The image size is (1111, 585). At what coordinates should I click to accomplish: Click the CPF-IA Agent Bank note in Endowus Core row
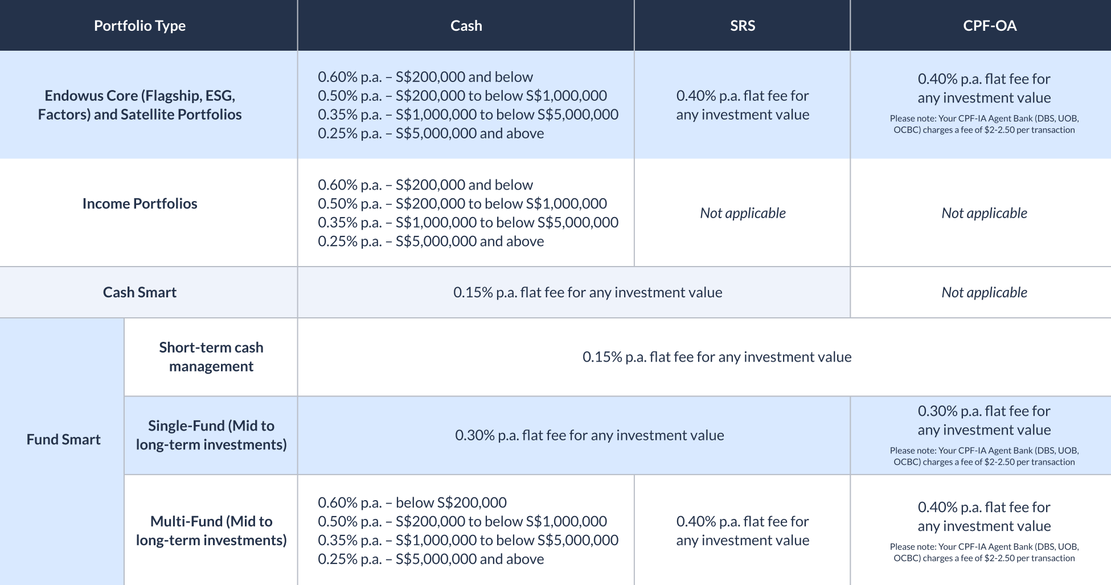pos(983,124)
